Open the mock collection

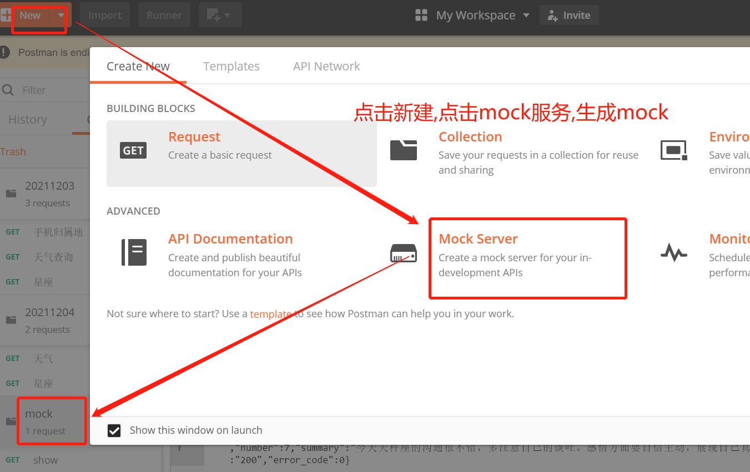coord(39,414)
